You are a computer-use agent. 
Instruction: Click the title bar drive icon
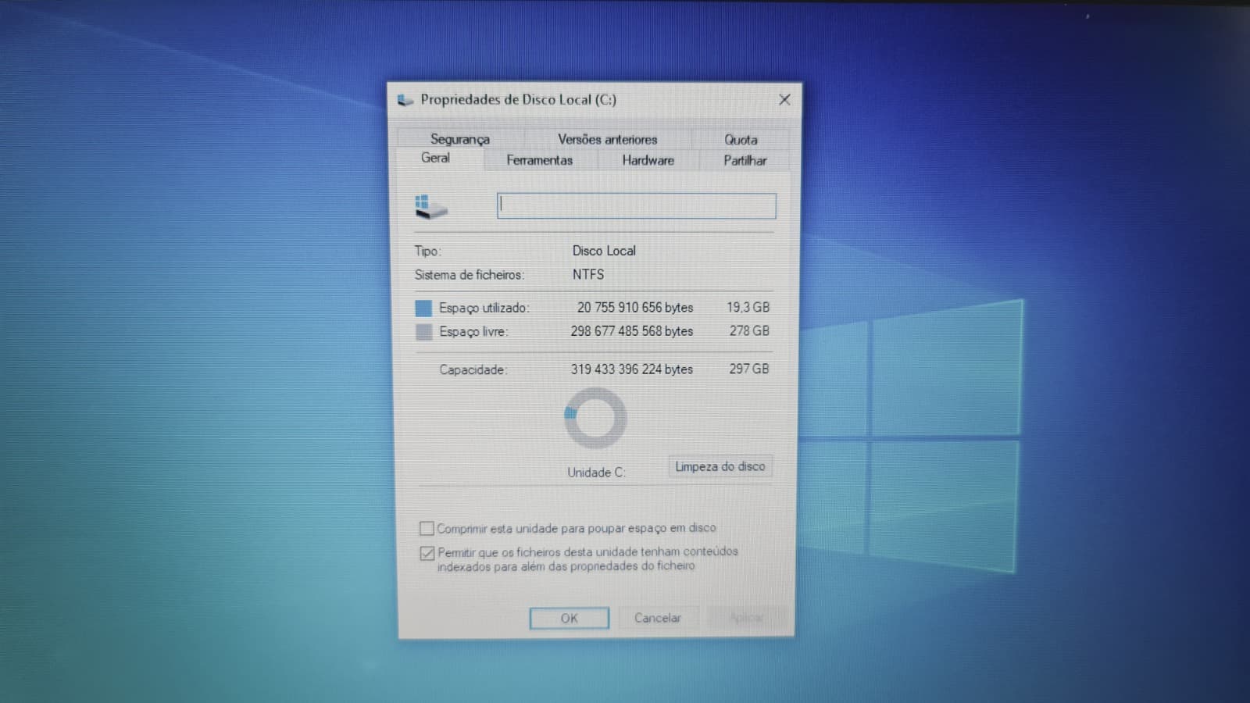(405, 100)
